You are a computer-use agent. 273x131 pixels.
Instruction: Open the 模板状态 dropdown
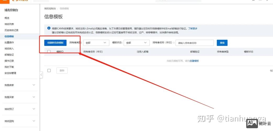point(137,43)
